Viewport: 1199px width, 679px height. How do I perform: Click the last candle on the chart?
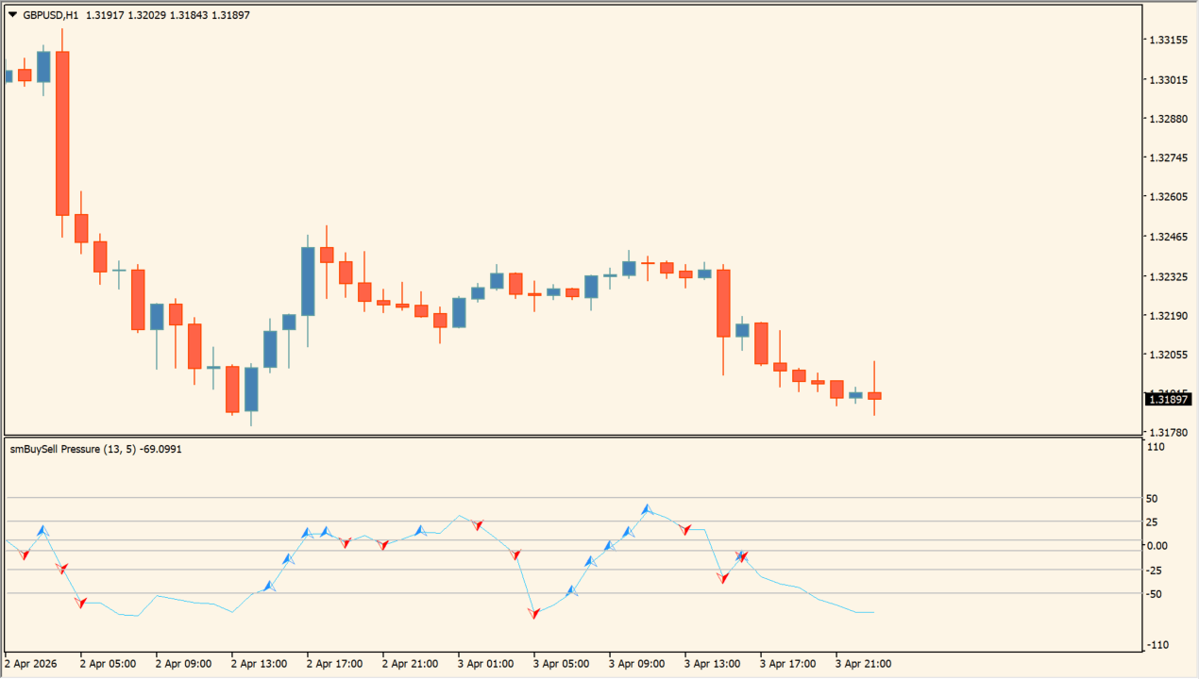click(x=874, y=395)
